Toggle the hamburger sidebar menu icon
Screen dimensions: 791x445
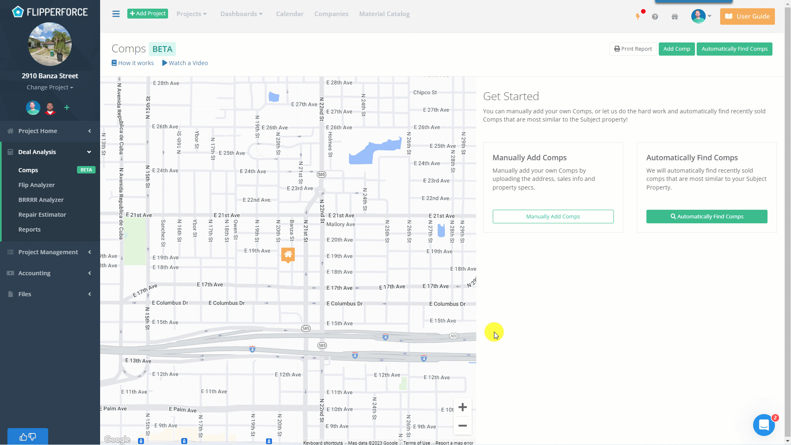pos(116,14)
